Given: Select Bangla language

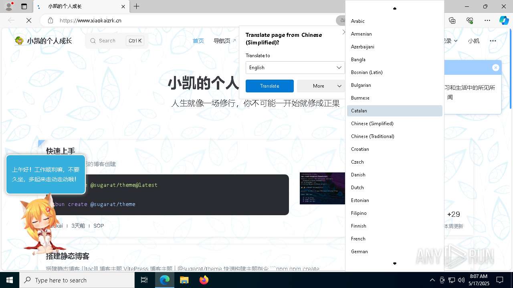Looking at the screenshot, I should (395, 60).
